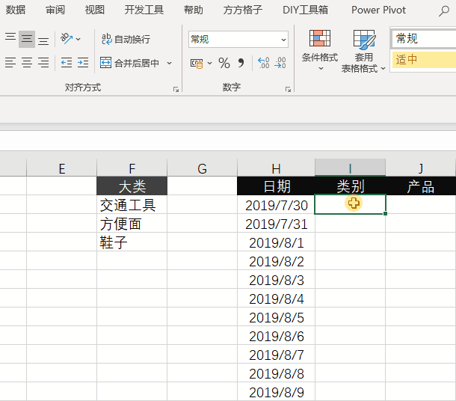
Task: Apply accounting number format icon
Action: [197, 63]
